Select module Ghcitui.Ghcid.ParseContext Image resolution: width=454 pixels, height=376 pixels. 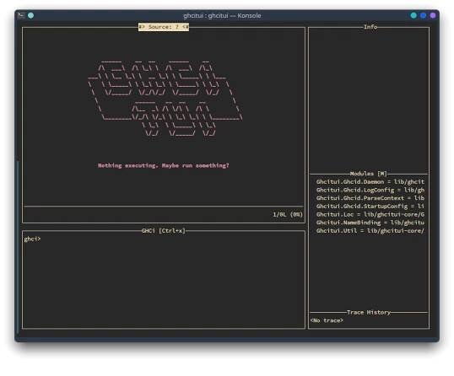point(370,198)
